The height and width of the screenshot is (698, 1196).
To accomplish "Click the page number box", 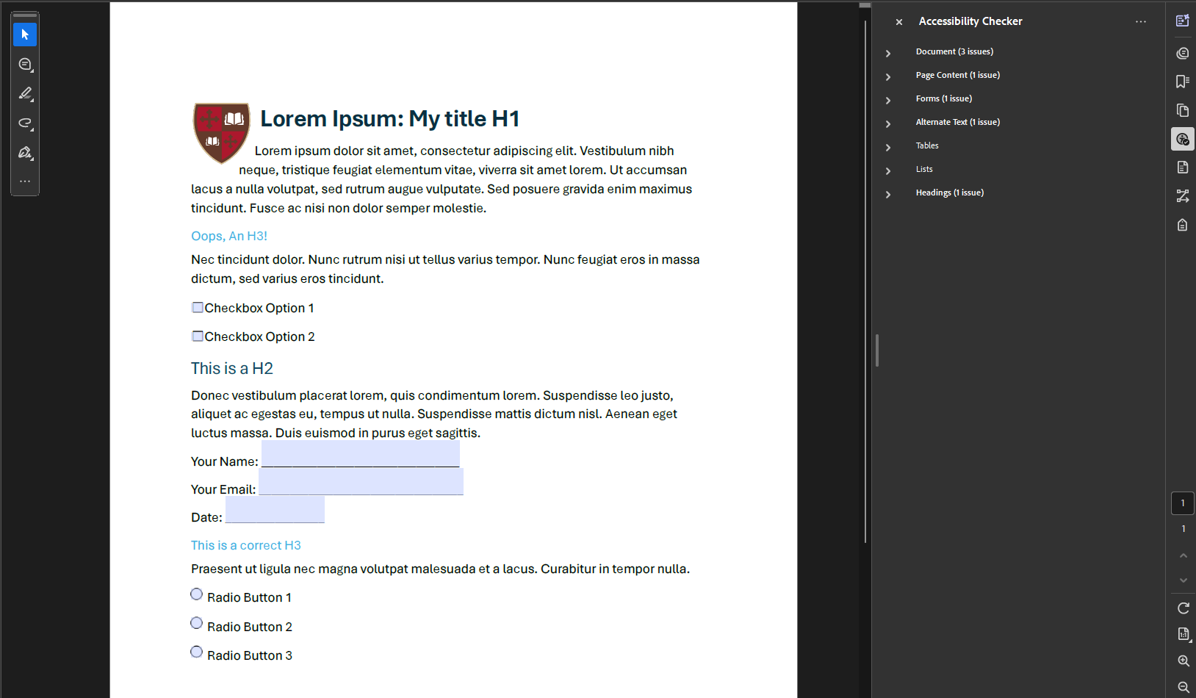I will [1182, 503].
